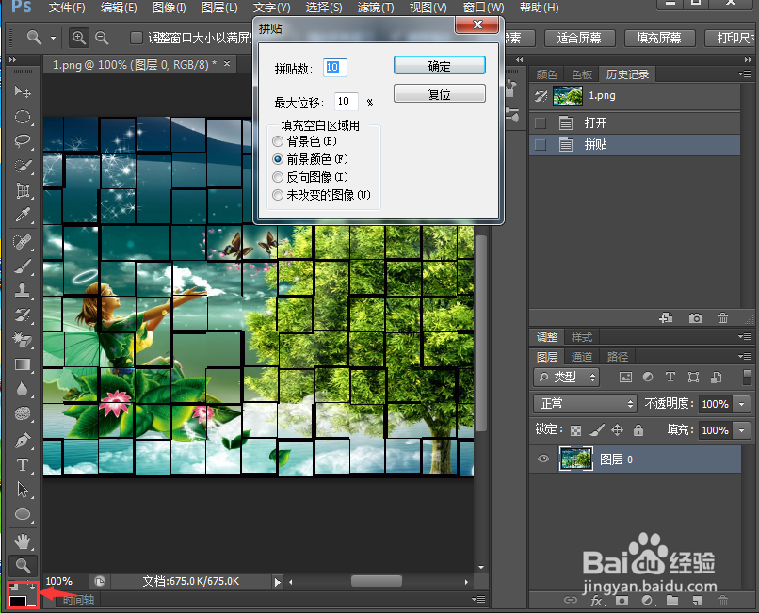The height and width of the screenshot is (613, 759).
Task: Select the Ellipse shape tool
Action: pos(23,514)
